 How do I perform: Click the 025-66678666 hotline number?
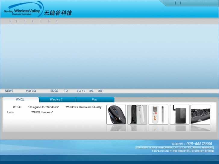(199, 144)
